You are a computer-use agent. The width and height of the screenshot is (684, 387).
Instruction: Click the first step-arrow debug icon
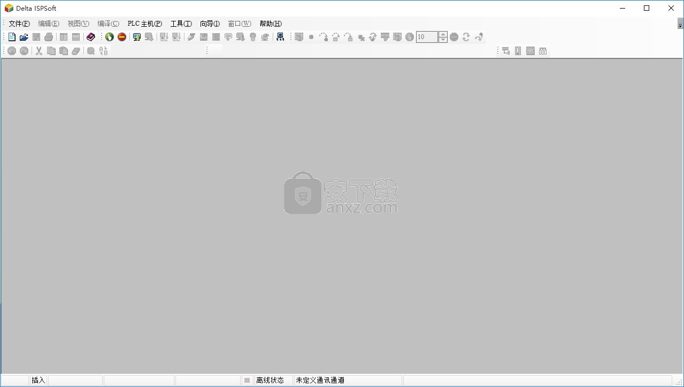324,37
